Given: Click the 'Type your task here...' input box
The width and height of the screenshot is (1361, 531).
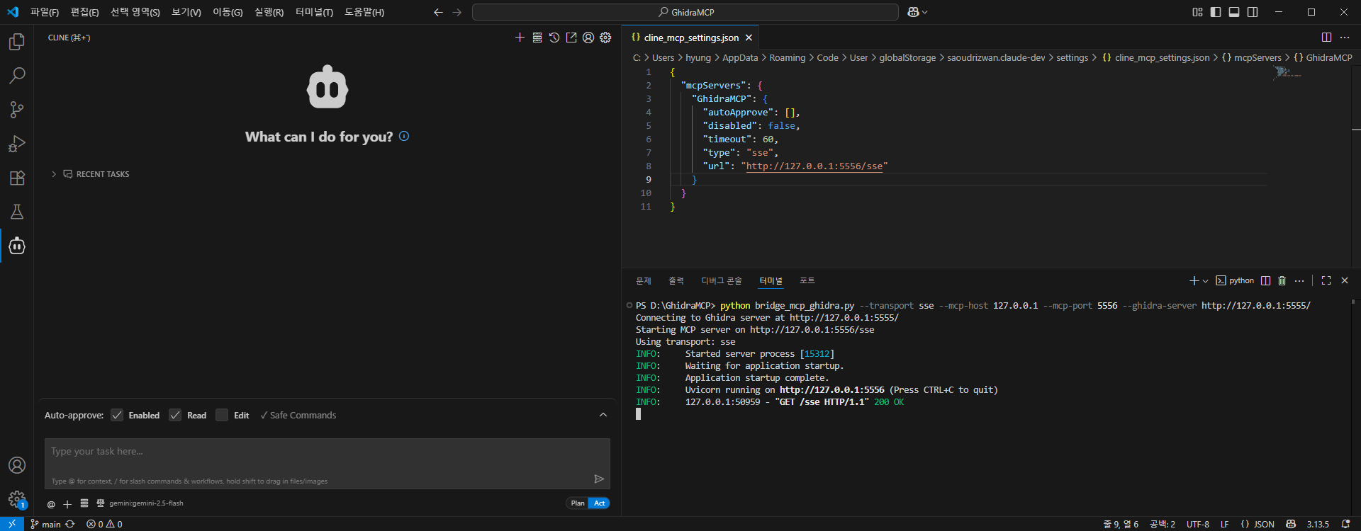Looking at the screenshot, I should 327,463.
